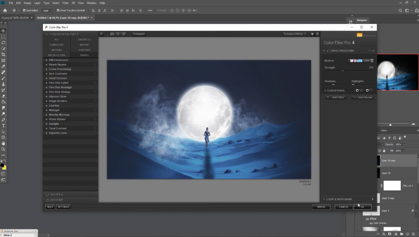Click the layer style fx icon at Layers bottom
The height and width of the screenshot is (237, 419).
[x=384, y=234]
